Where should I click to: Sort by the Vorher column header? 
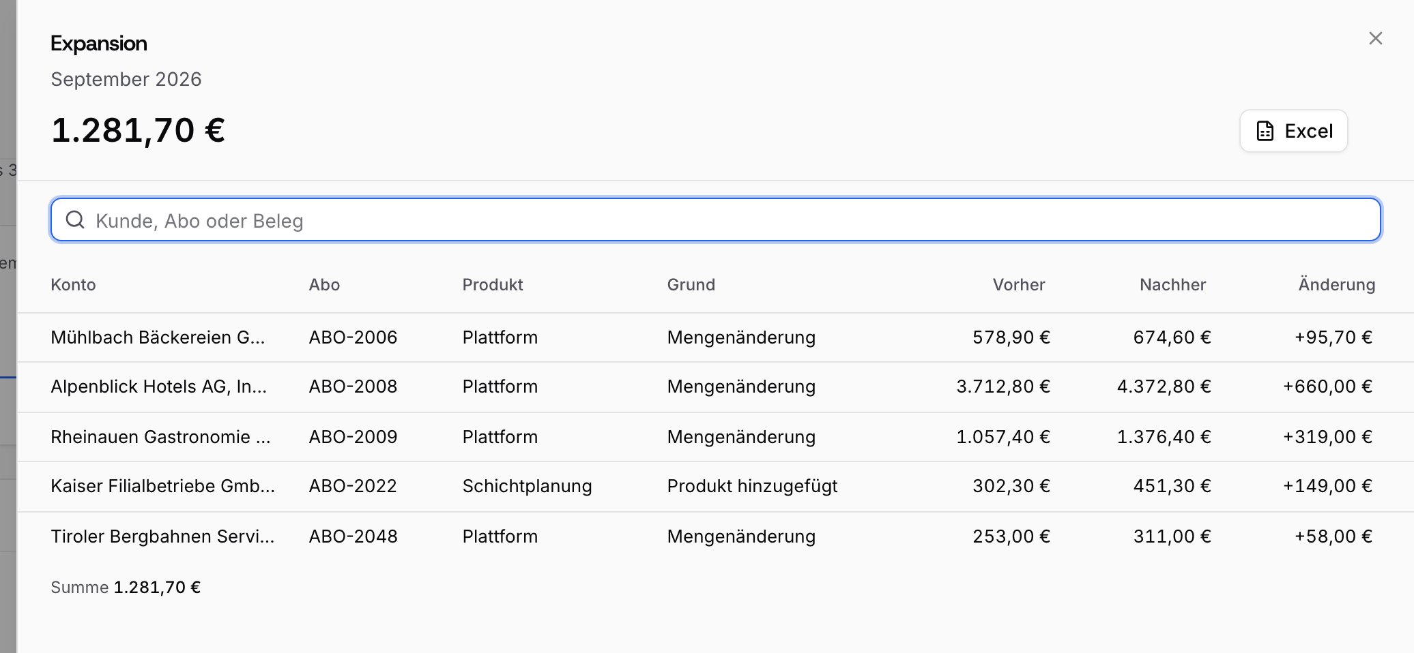(x=1018, y=285)
